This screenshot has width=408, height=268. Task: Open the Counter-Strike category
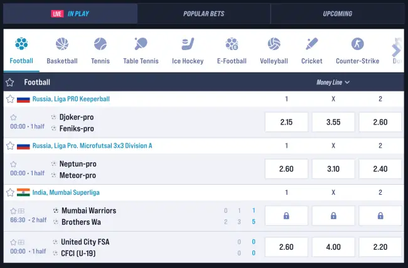357,50
